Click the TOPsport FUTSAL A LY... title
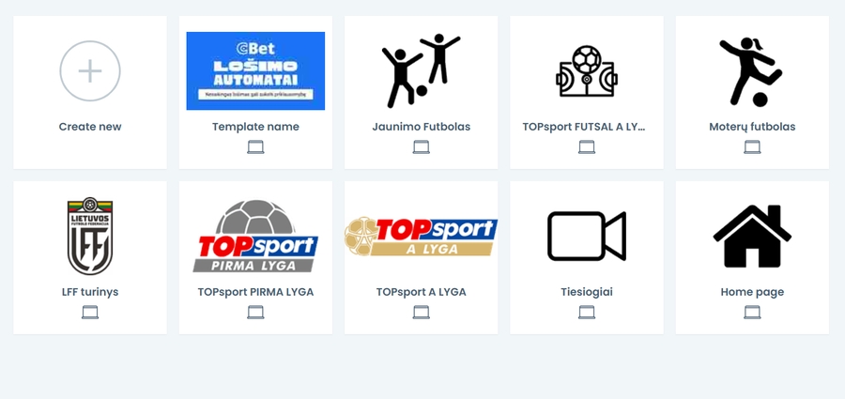845x399 pixels. [584, 127]
